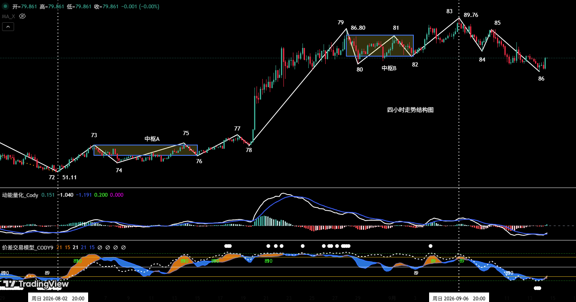Image resolution: width=576 pixels, height=302 pixels.
Task: Click the 0.200 green value in legend
Action: tap(101, 195)
